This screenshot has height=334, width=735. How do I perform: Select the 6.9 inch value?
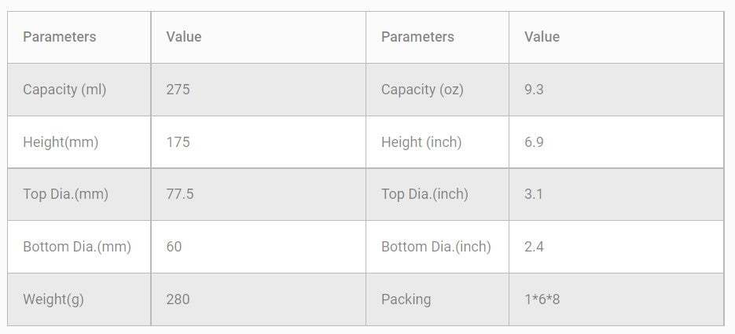coord(535,142)
